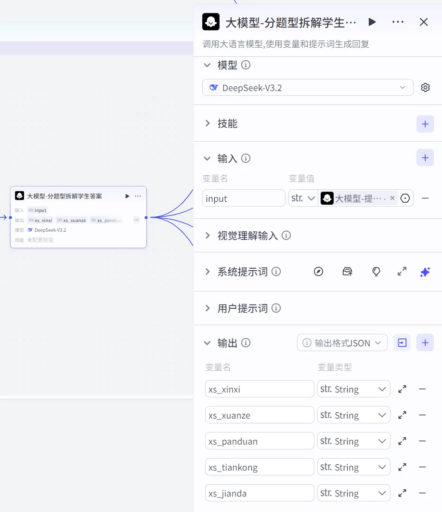
Task: Edit the xs_xuanze variable name field
Action: (260, 415)
